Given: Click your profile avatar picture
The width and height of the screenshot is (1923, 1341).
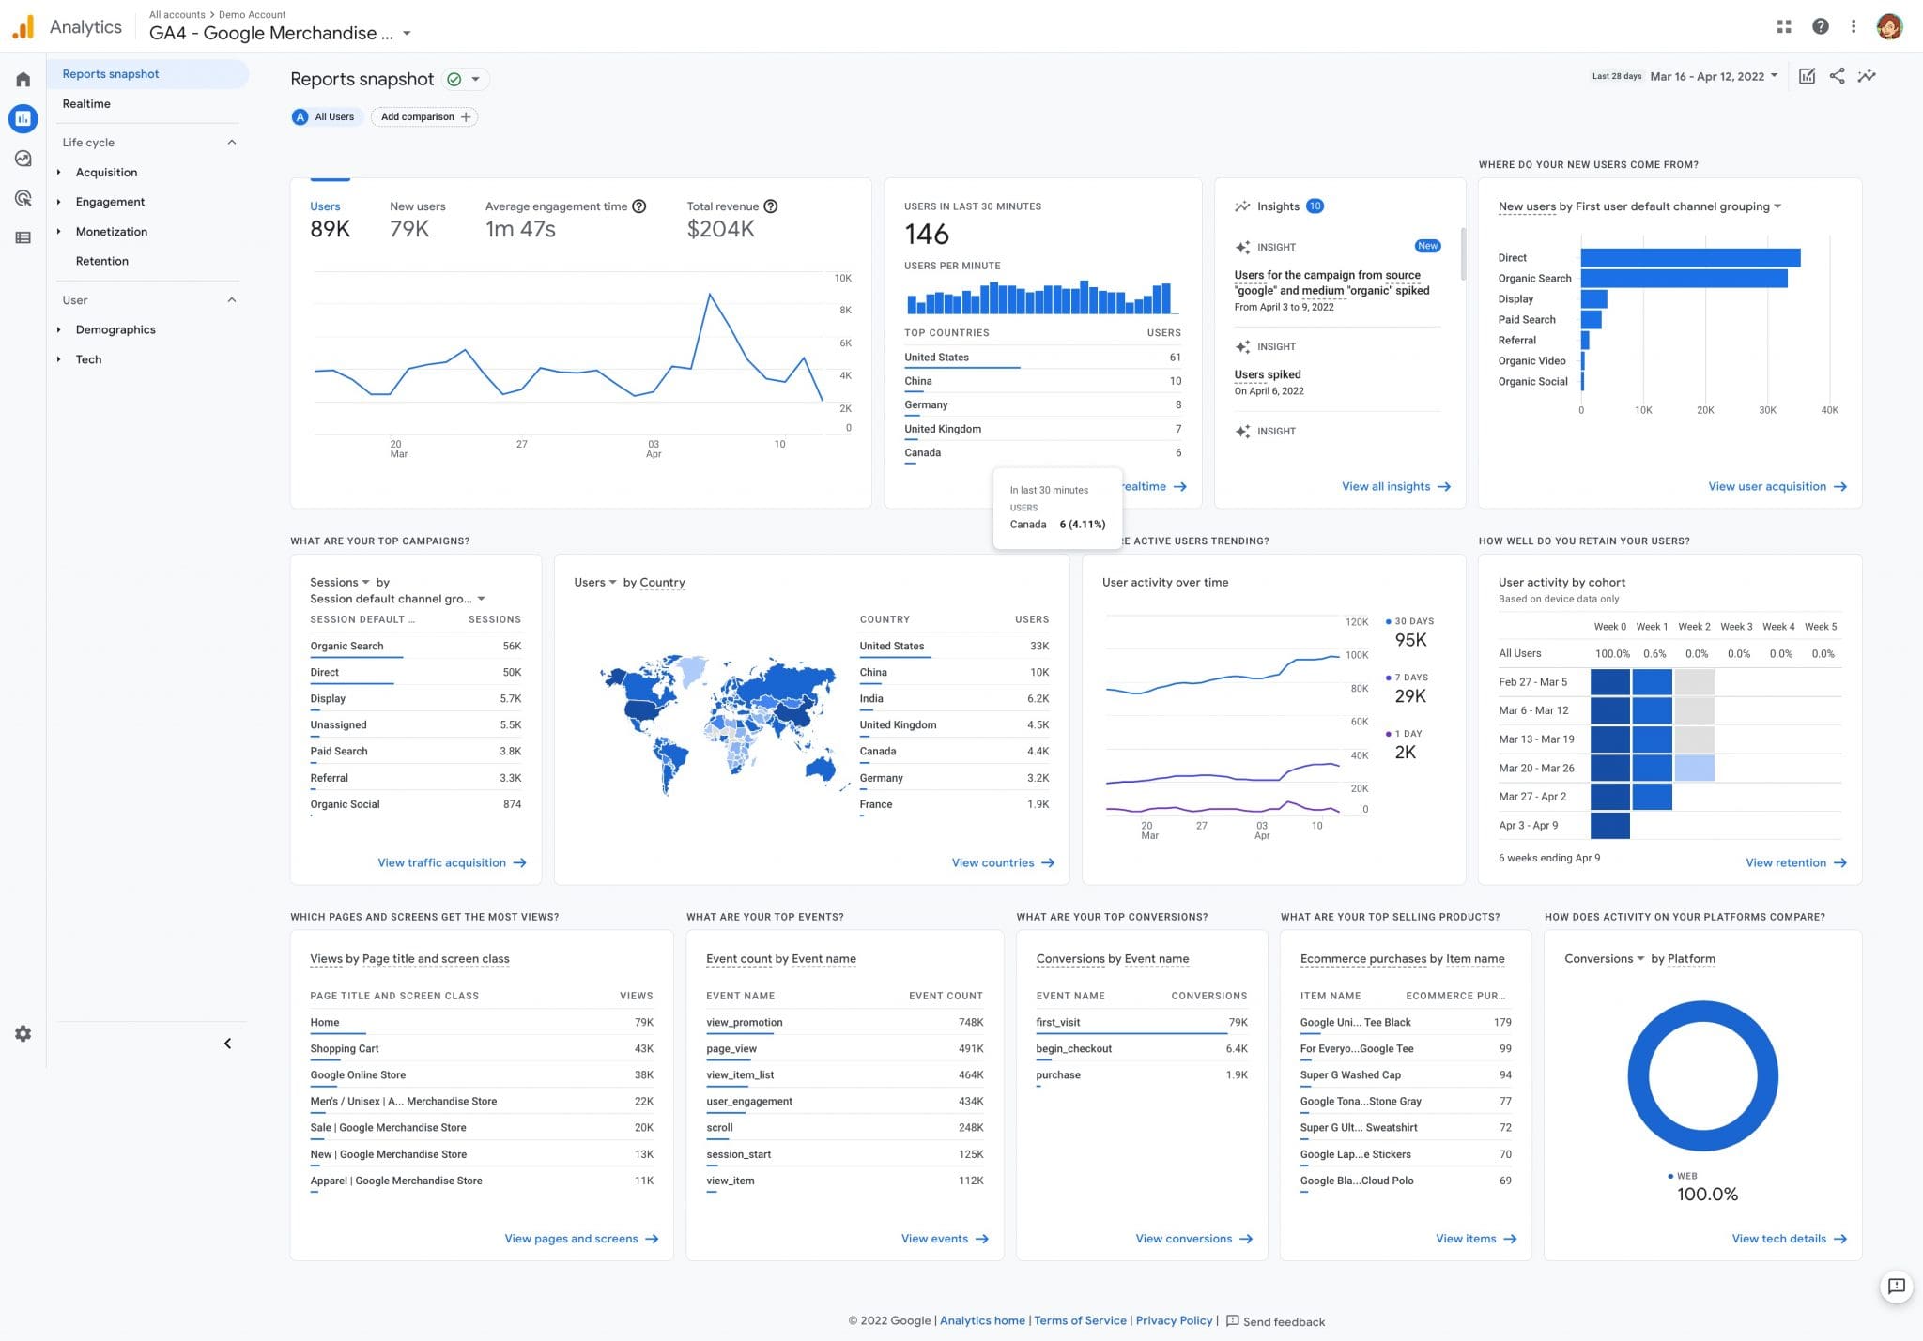Looking at the screenshot, I should click(1888, 26).
